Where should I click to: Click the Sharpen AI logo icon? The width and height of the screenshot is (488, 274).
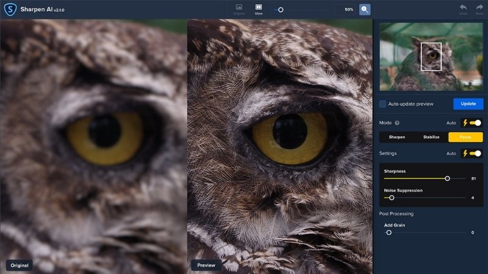click(x=10, y=9)
